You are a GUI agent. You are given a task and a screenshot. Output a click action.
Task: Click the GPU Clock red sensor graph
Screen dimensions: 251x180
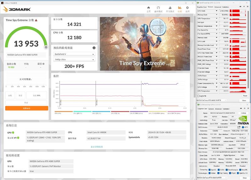tap(238, 11)
